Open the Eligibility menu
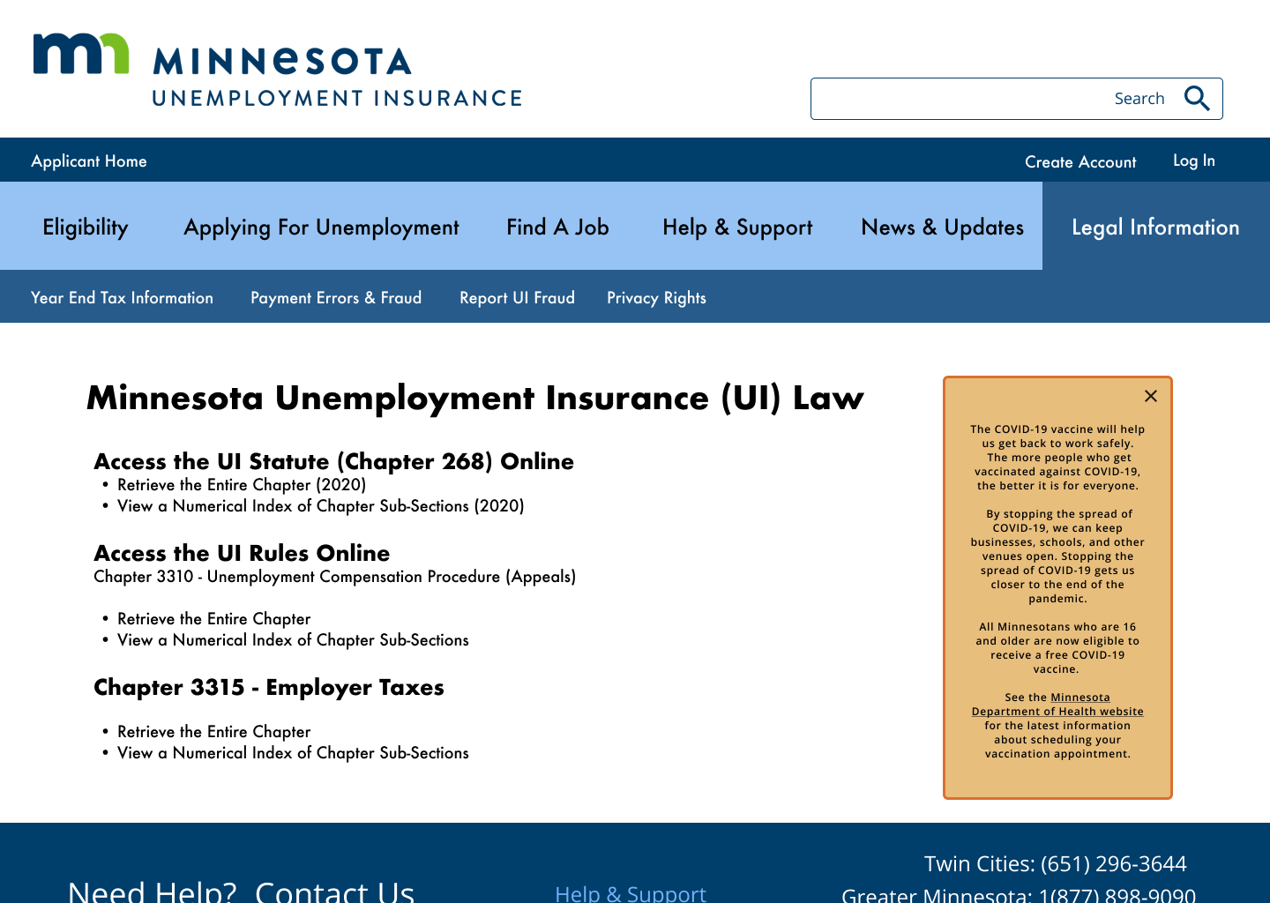1270x903 pixels. (86, 227)
